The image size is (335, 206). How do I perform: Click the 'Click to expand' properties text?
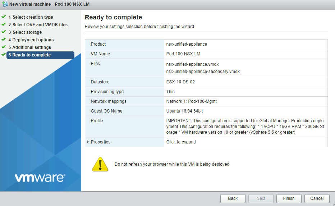click(181, 142)
